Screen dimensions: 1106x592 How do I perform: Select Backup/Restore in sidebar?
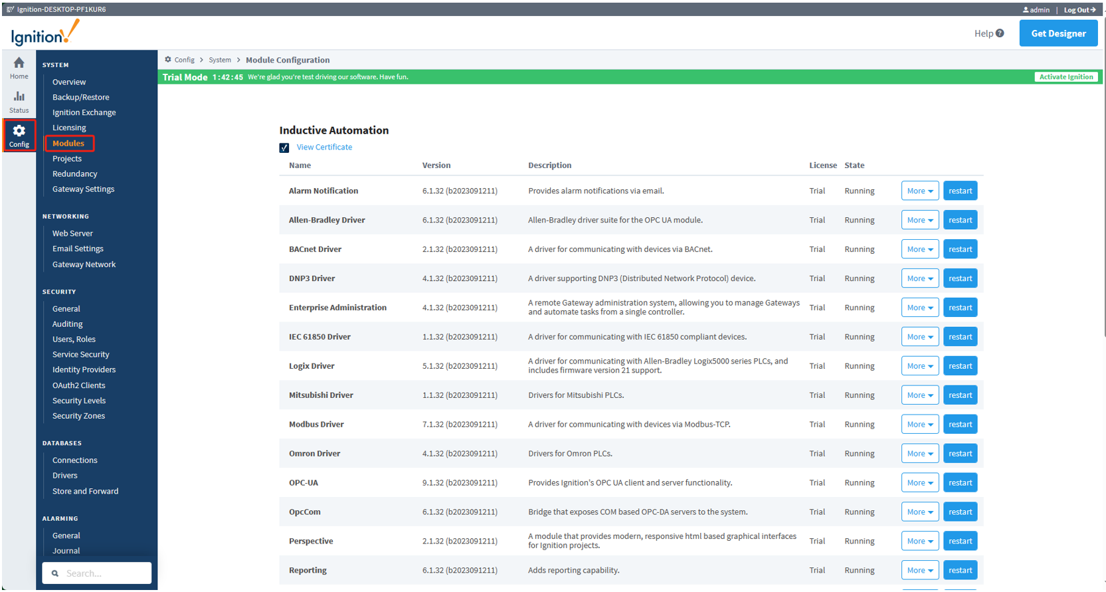81,98
